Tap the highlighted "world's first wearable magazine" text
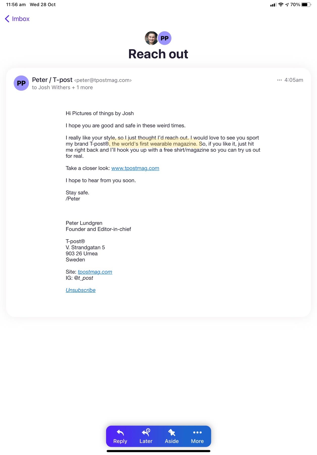 pos(154,144)
